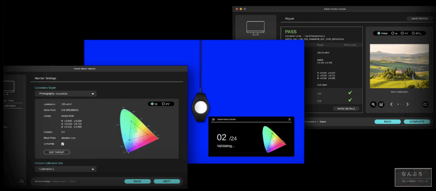Close the Validating progress dialog
Image resolution: width=436 pixels, height=191 pixels.
pos(290,120)
